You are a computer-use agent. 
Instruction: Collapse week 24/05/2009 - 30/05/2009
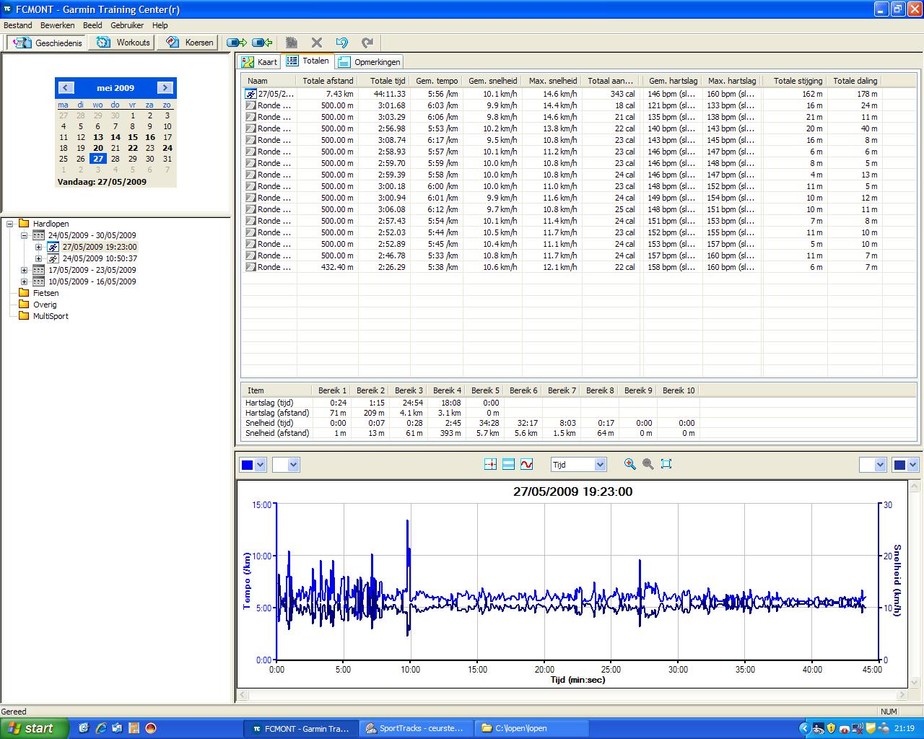(x=24, y=235)
